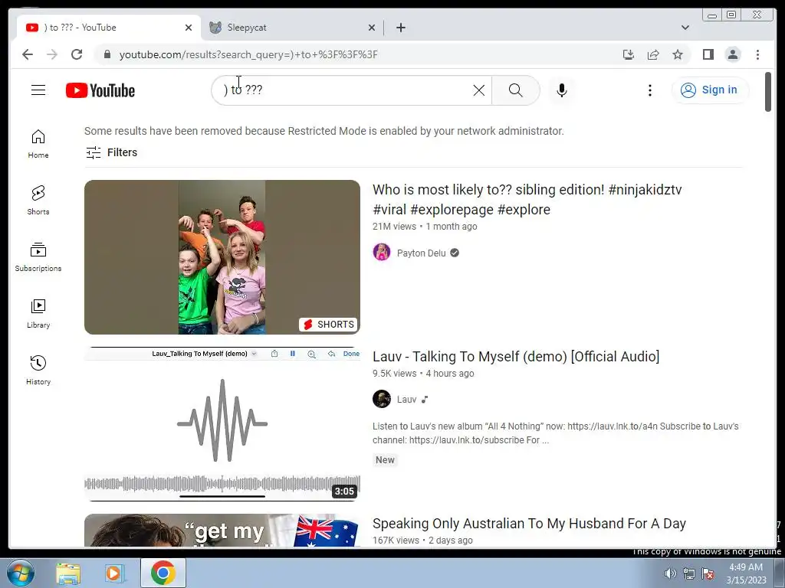The image size is (785, 588).
Task: Open Chrome profile avatar
Action: pyautogui.click(x=733, y=54)
